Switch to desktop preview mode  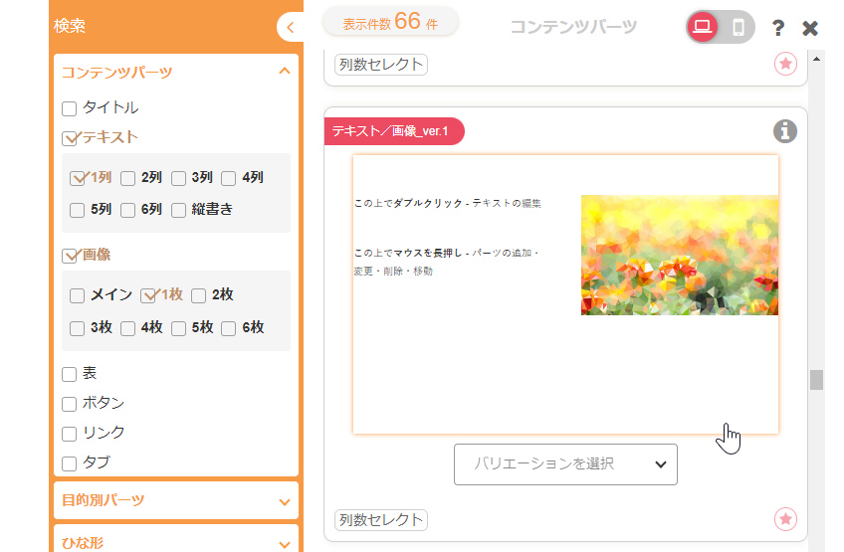coord(703,27)
